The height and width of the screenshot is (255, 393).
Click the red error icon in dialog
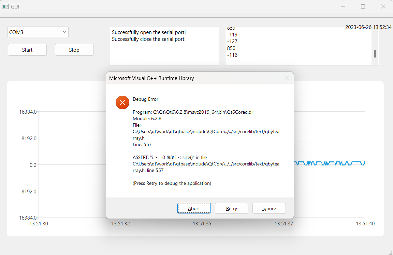pos(122,102)
